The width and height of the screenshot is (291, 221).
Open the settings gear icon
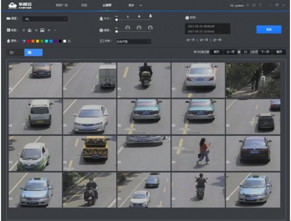(254, 5)
